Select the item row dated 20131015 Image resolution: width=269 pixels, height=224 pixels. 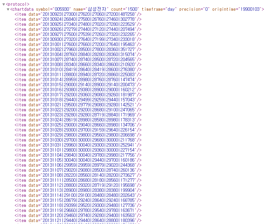coord(78,85)
